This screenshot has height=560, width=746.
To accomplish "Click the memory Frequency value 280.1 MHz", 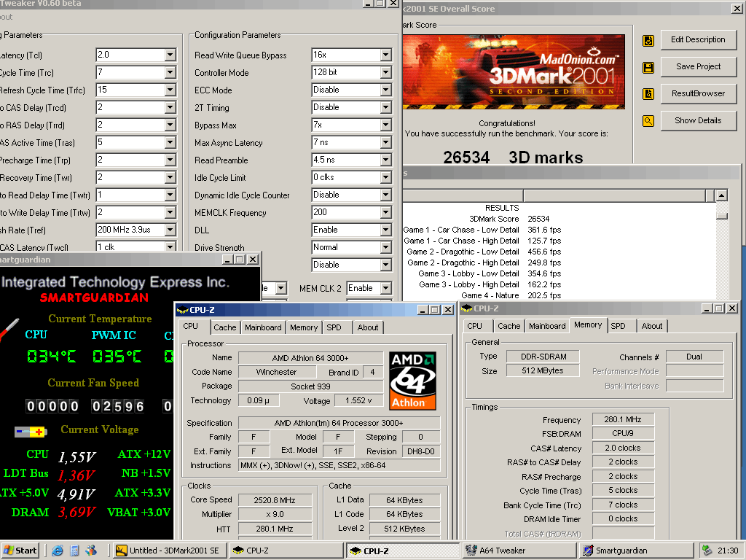I will point(623,419).
